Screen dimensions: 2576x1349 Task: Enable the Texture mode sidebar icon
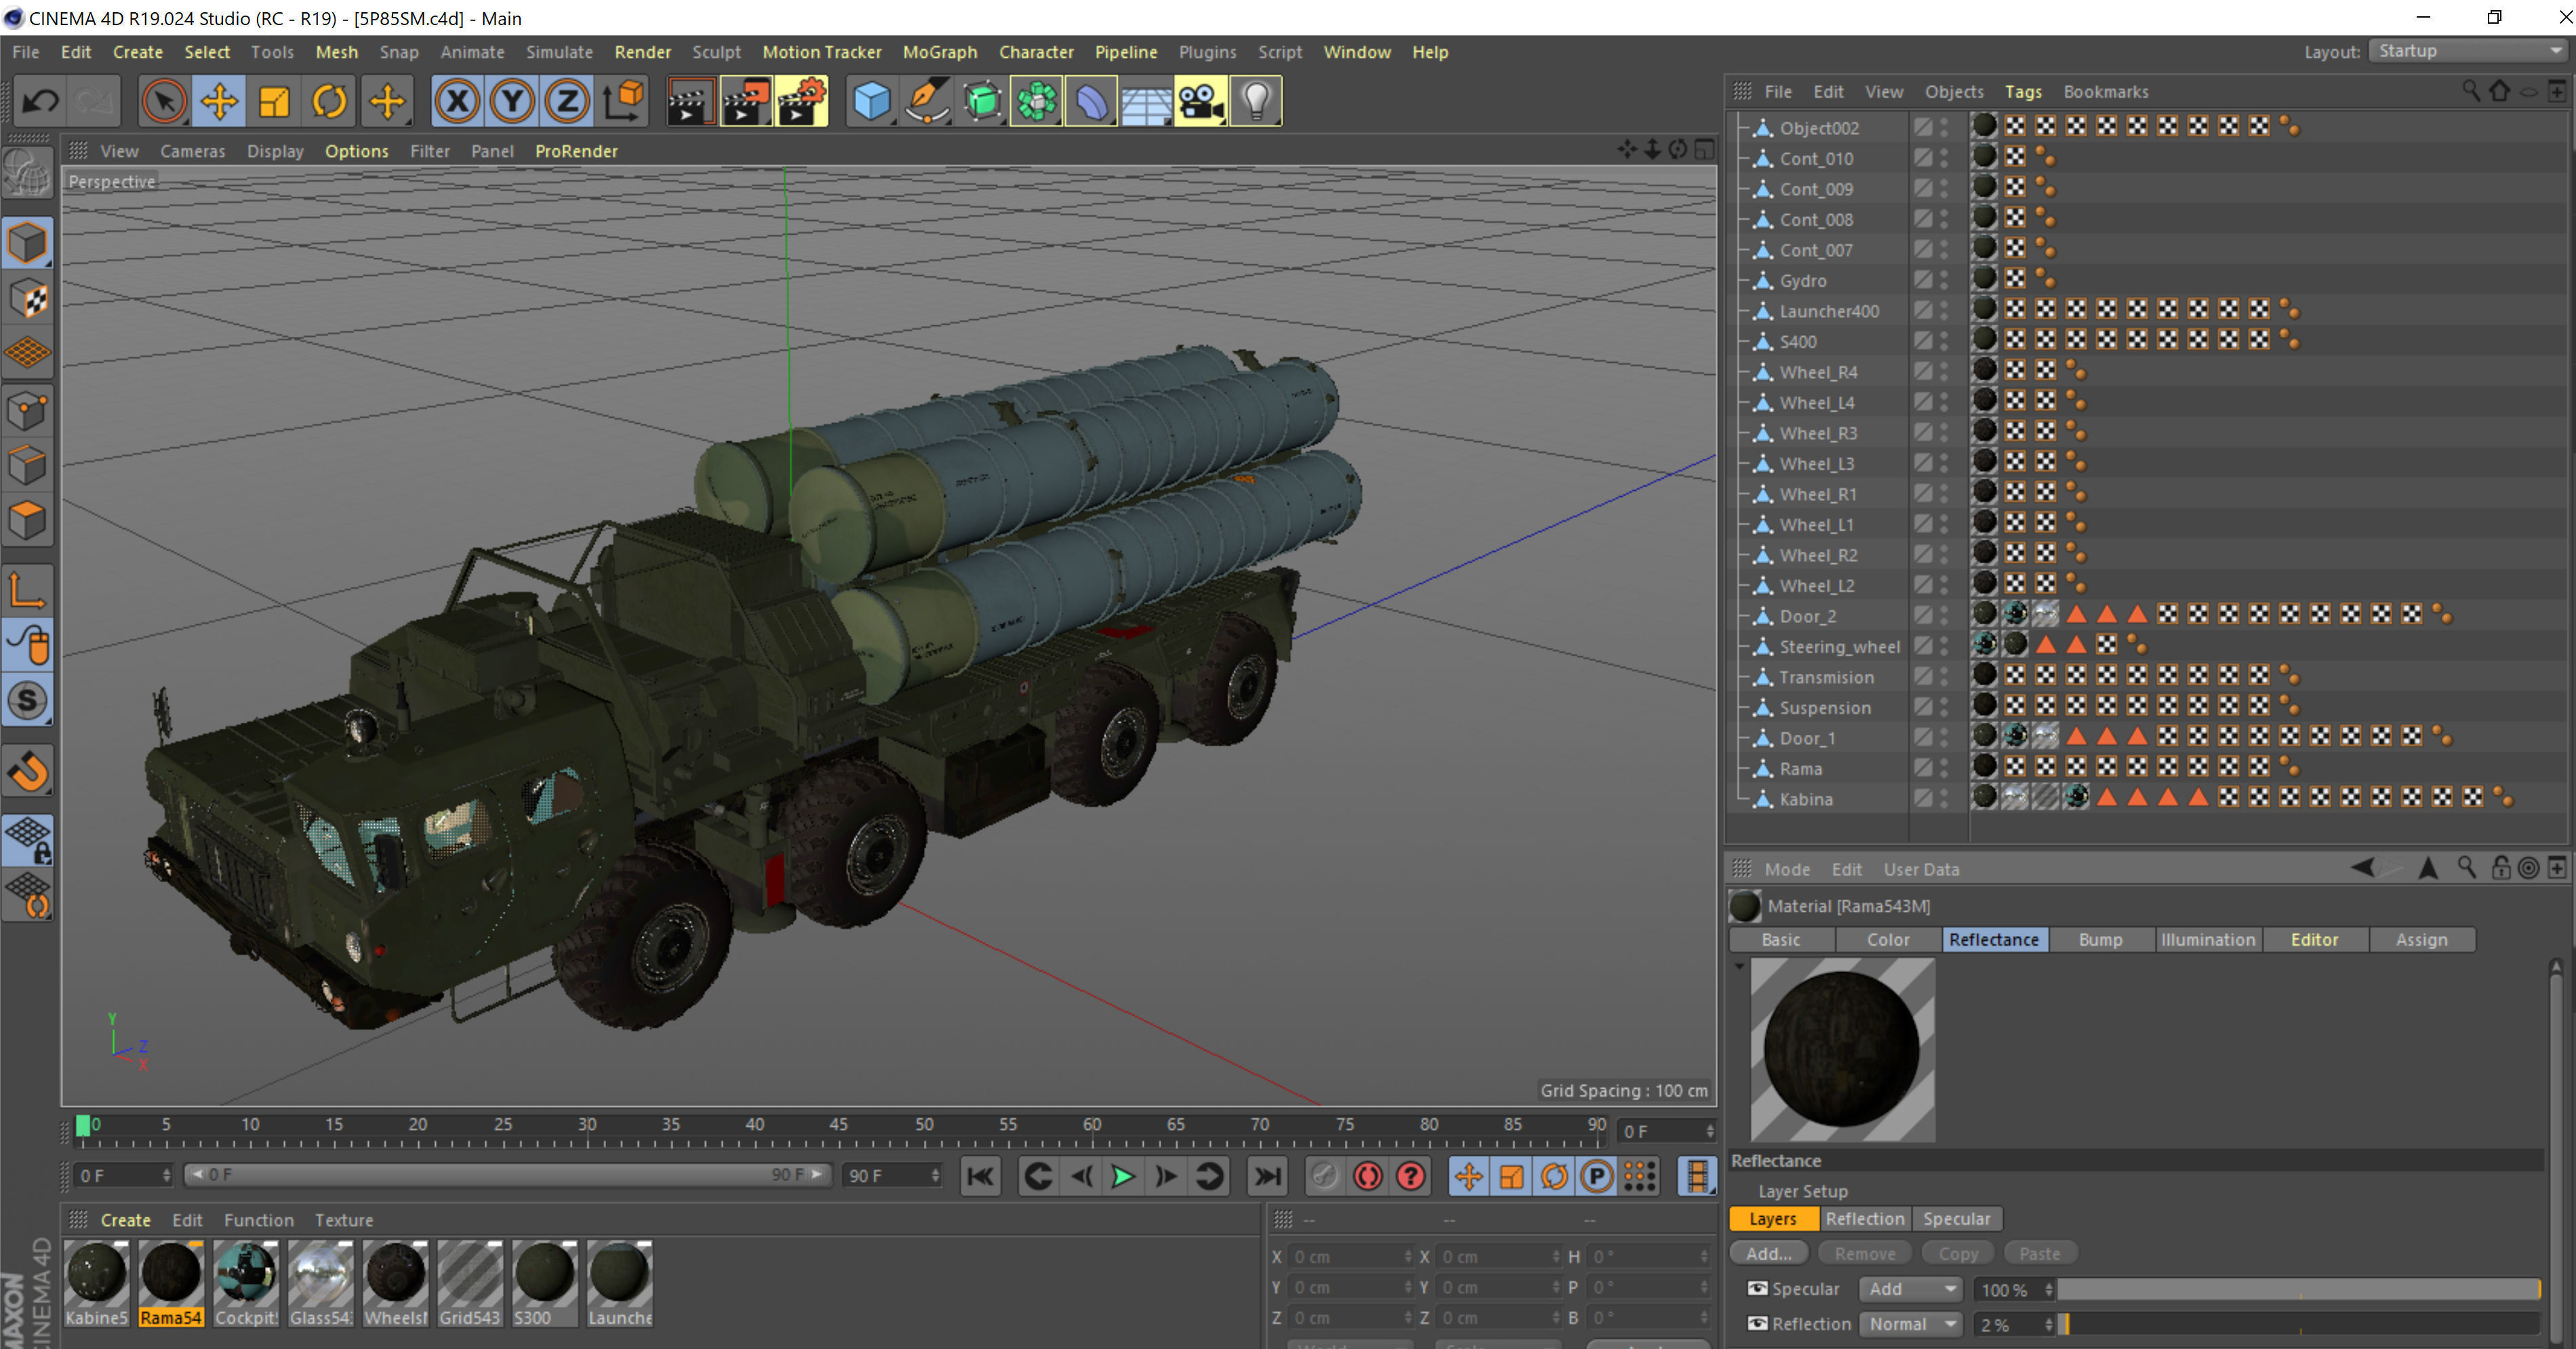click(x=28, y=298)
